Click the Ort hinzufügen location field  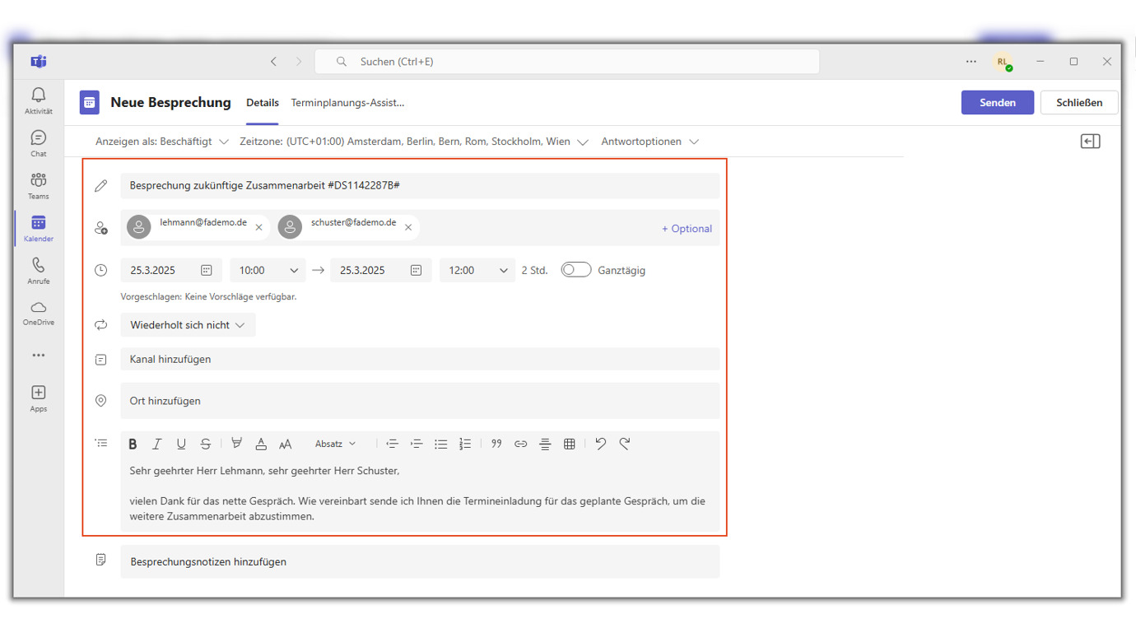click(420, 401)
